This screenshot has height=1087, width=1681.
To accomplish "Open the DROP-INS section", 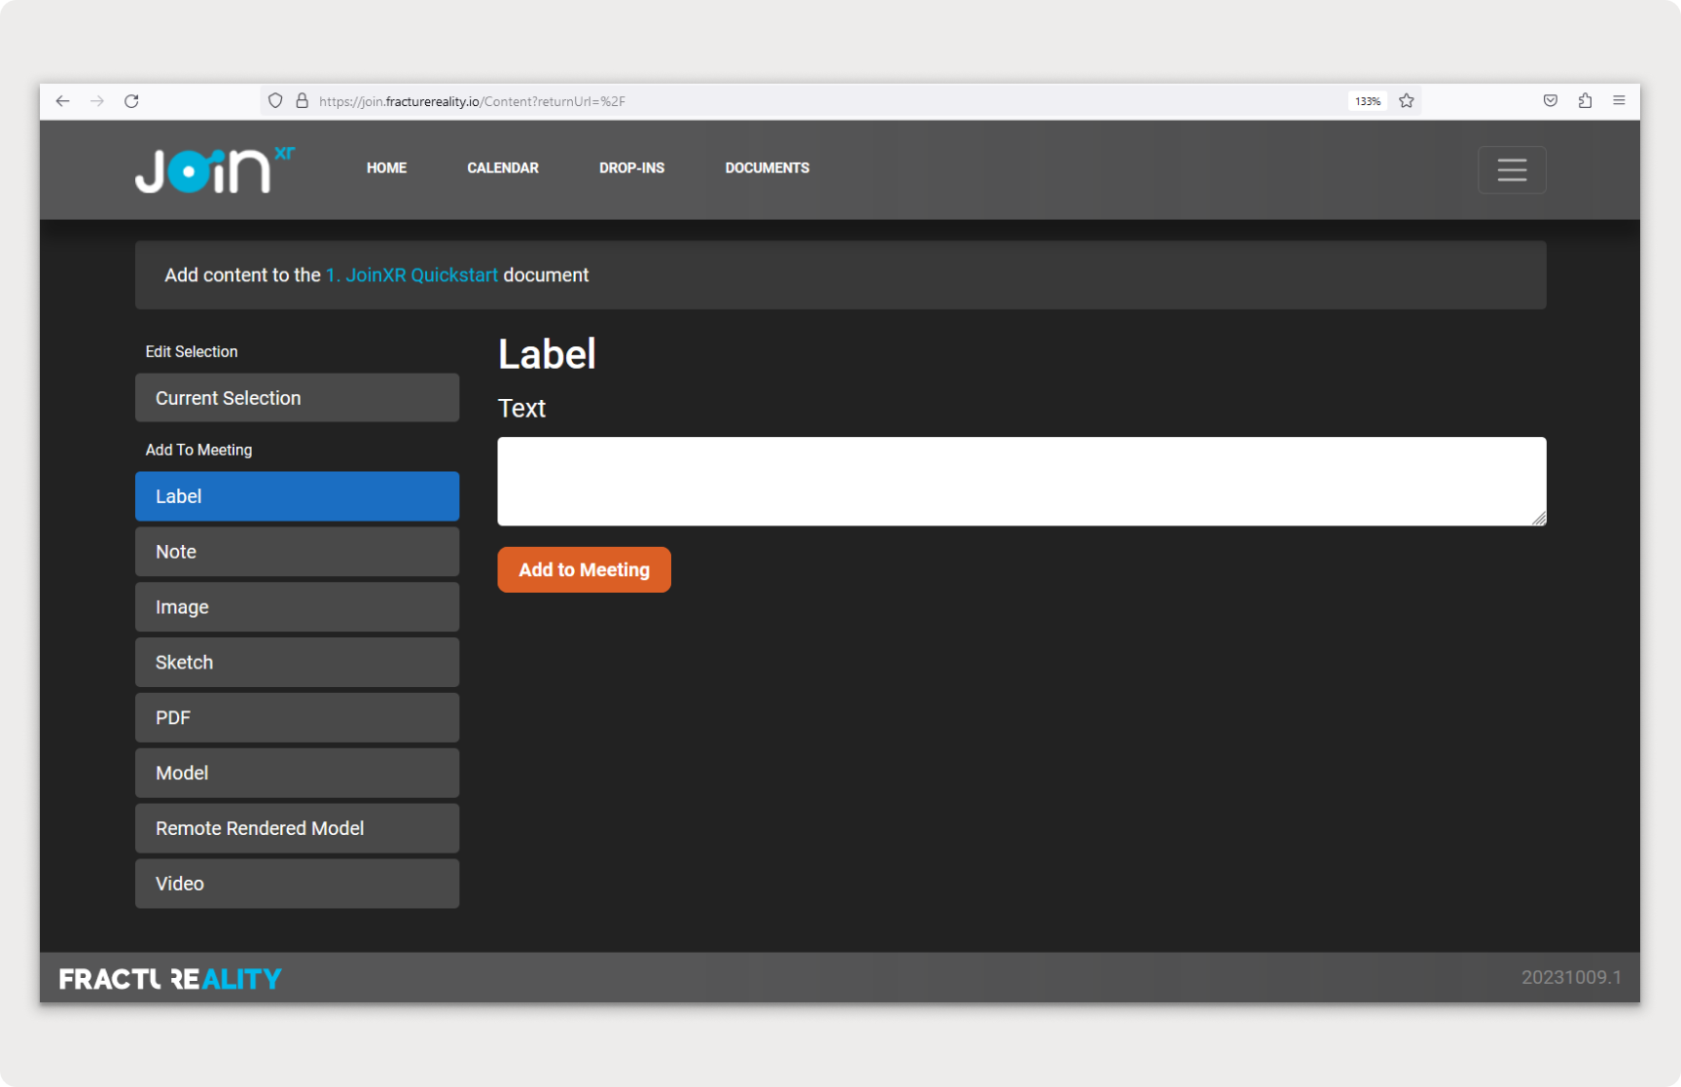I will (x=631, y=167).
